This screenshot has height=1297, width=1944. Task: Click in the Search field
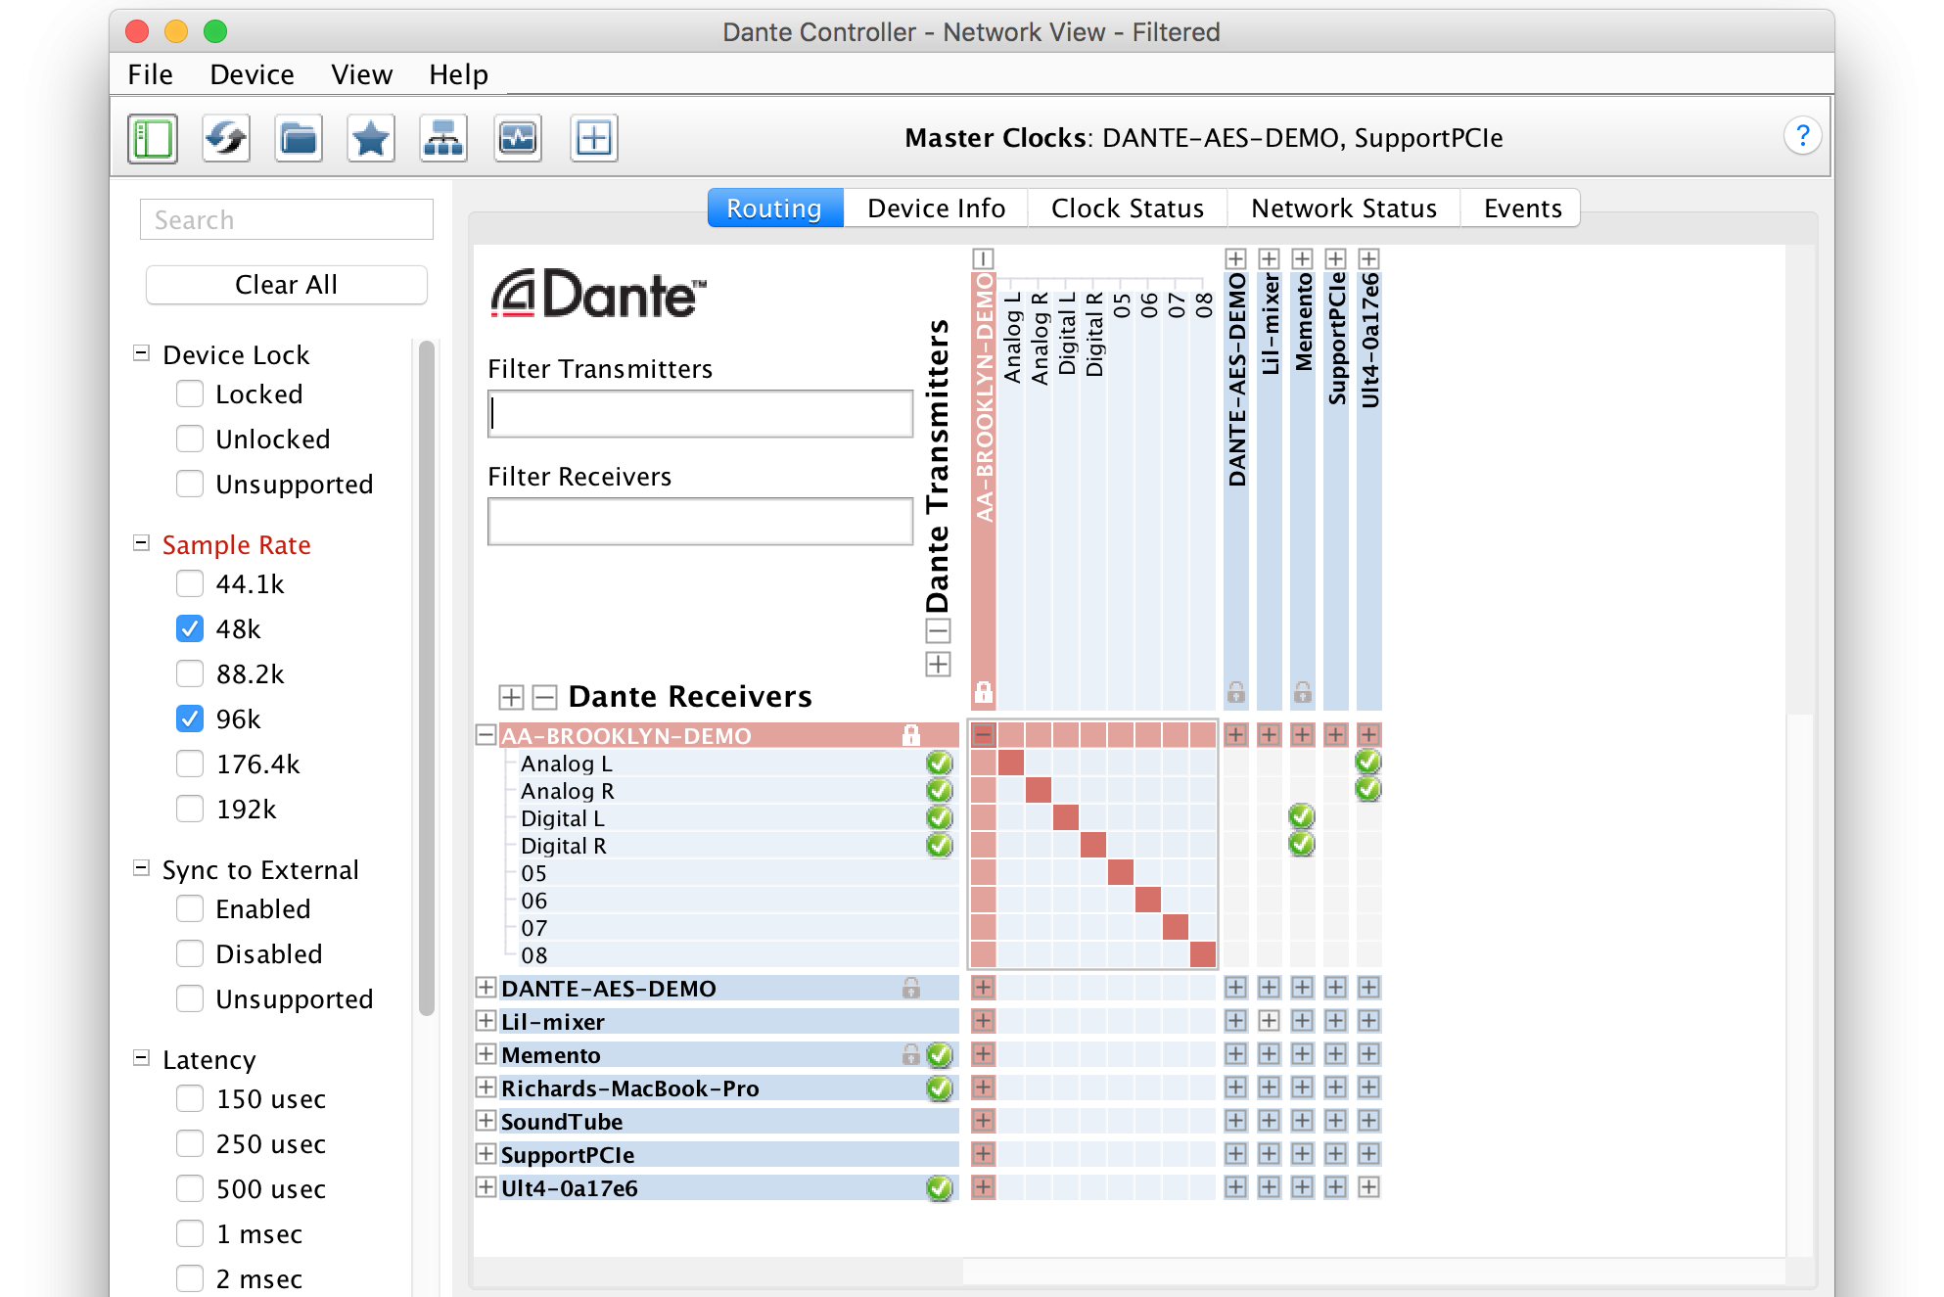point(286,219)
